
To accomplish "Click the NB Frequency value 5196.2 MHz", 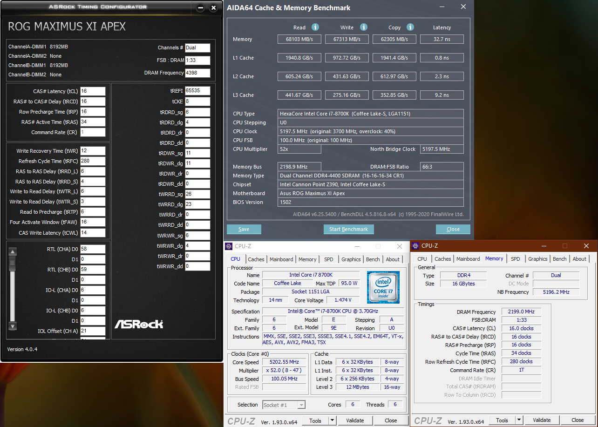I will point(556,292).
